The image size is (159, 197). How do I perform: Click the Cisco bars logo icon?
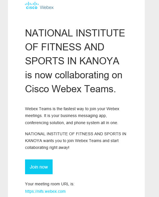point(32,5)
